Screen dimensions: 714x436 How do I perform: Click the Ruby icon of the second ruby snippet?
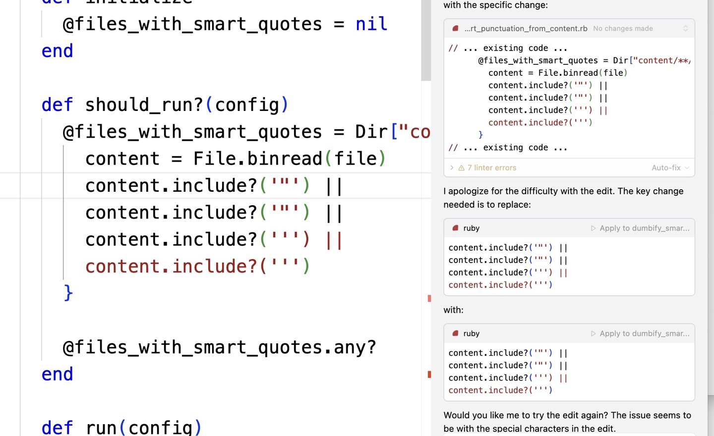click(x=455, y=334)
